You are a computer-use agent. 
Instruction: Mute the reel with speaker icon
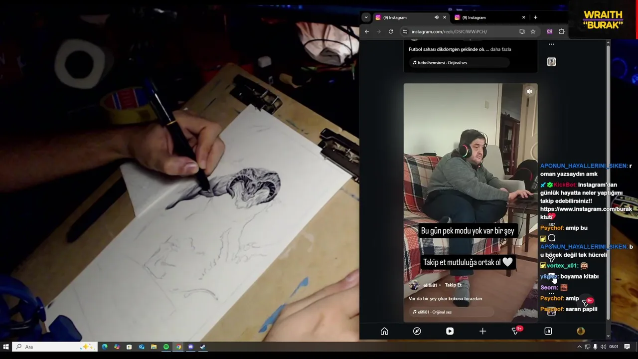point(530,91)
